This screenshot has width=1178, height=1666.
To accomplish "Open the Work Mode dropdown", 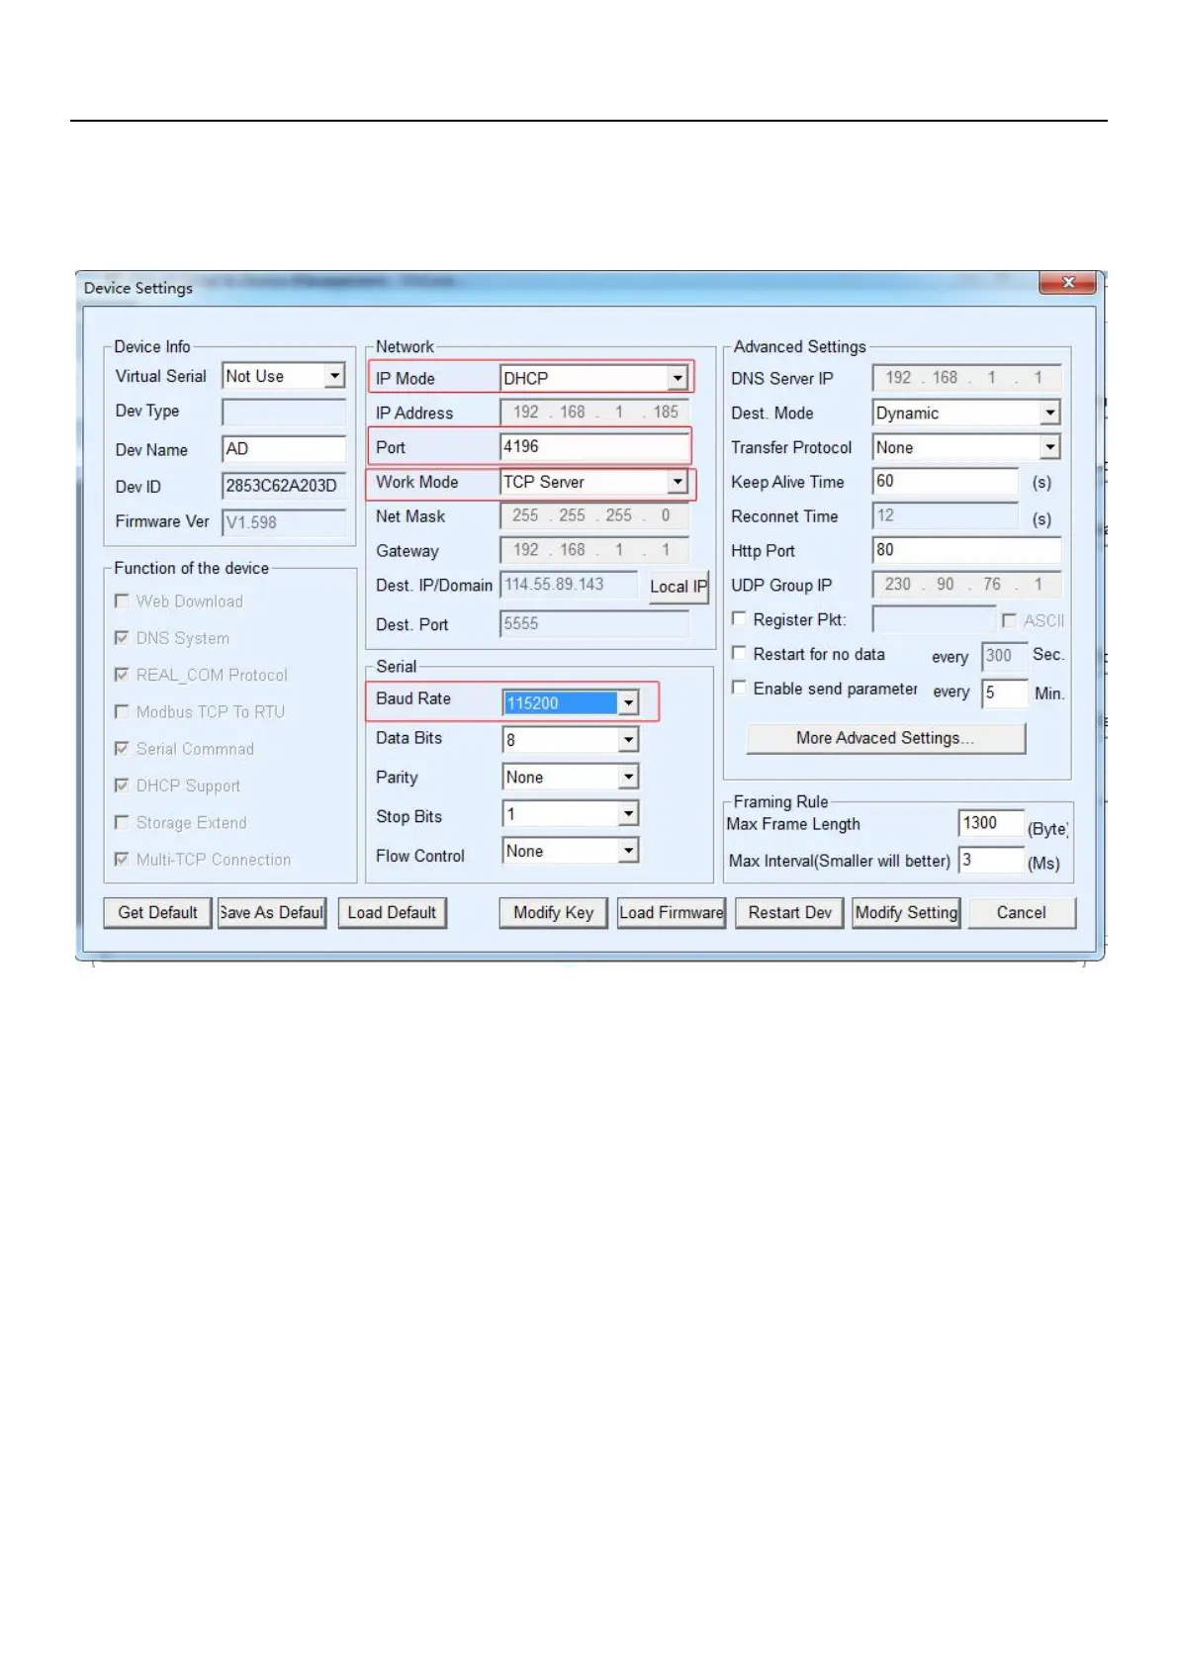I will pyautogui.click(x=678, y=482).
